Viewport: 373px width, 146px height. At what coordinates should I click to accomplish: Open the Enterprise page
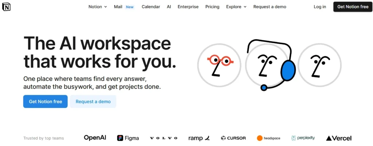(188, 7)
